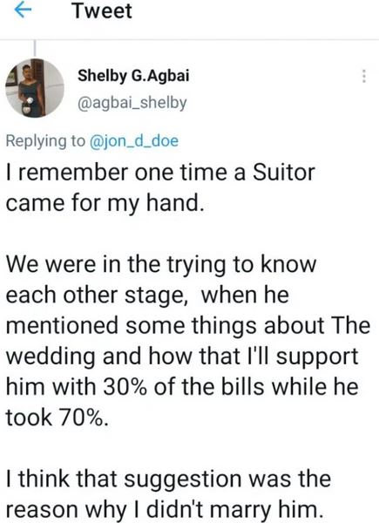Tap the Tweet header title
Image resolution: width=379 pixels, height=523 pixels.
pos(102,10)
